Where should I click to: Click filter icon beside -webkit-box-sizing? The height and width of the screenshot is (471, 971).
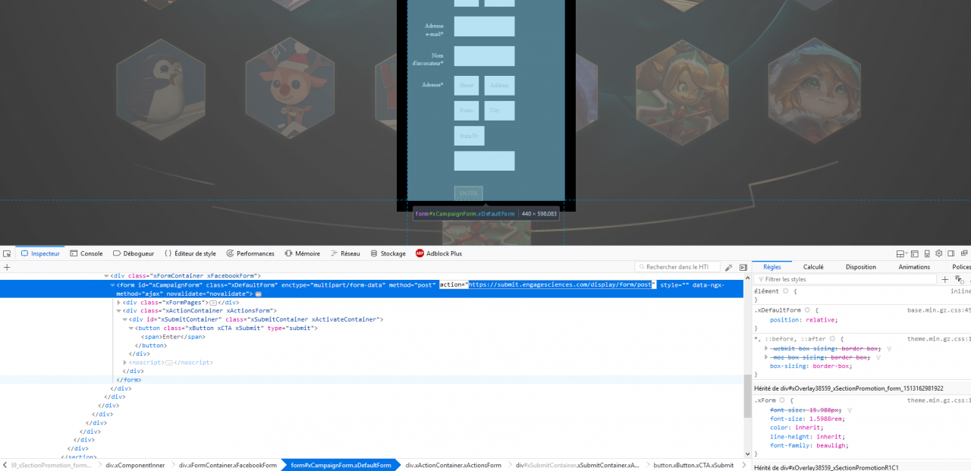[x=889, y=348]
